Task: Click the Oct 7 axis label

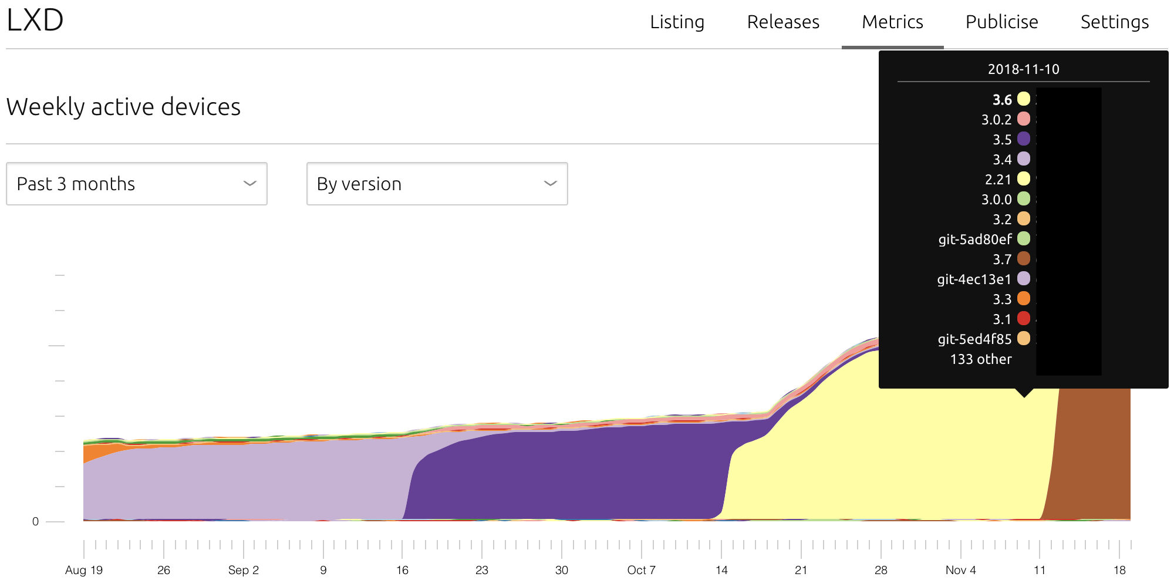Action: [x=641, y=570]
